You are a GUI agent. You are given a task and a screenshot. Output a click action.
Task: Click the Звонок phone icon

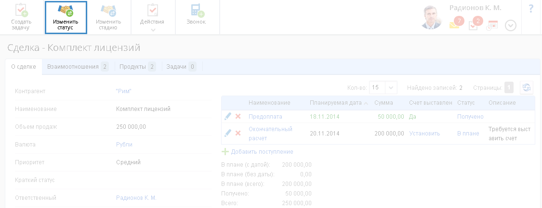[x=196, y=11]
